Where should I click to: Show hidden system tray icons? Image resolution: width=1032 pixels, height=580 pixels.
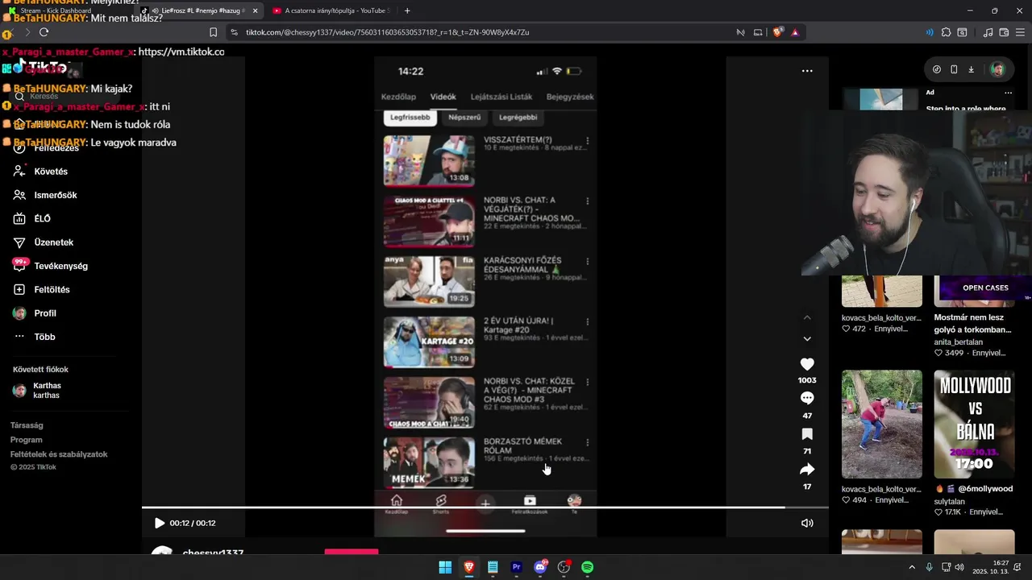pos(912,567)
